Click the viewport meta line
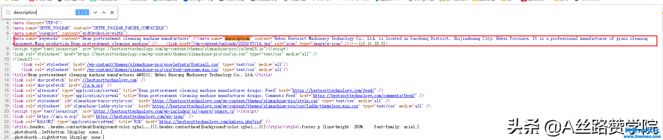The height and width of the screenshot is (140, 663). [x=70, y=33]
